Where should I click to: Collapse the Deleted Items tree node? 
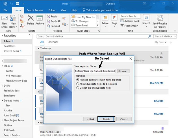click(3, 100)
